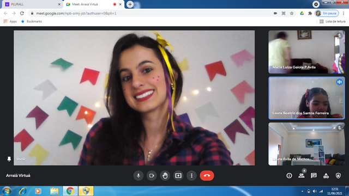Open the chat with everyone
349x196 pixels.
[x=314, y=175]
